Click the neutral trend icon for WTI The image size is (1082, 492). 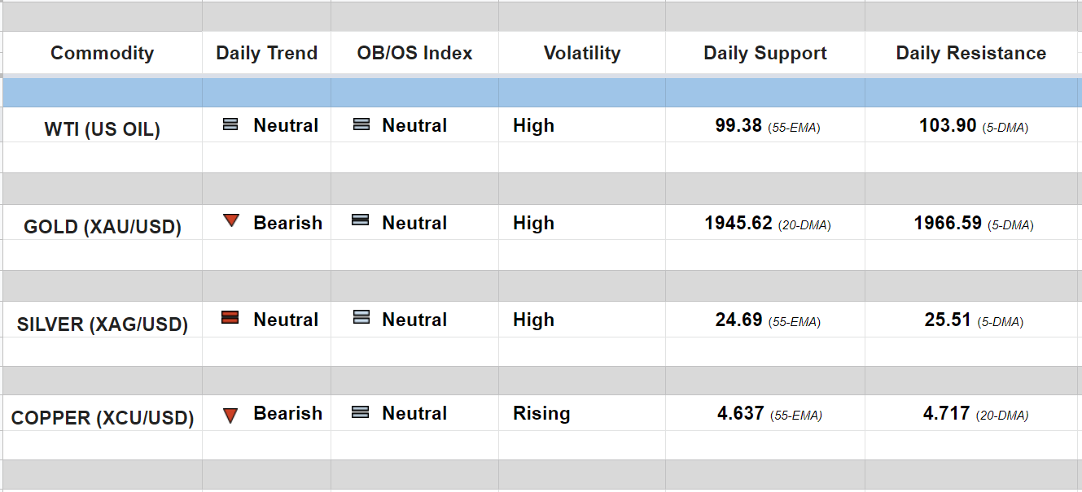[x=230, y=125]
